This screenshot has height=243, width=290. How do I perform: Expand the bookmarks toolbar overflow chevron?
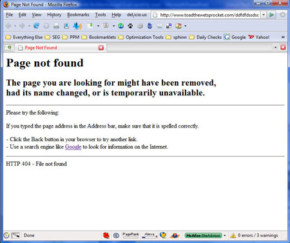click(x=283, y=37)
